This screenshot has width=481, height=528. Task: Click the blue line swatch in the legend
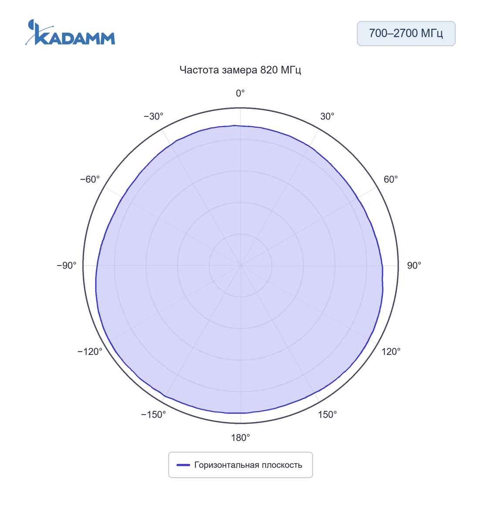click(183, 465)
